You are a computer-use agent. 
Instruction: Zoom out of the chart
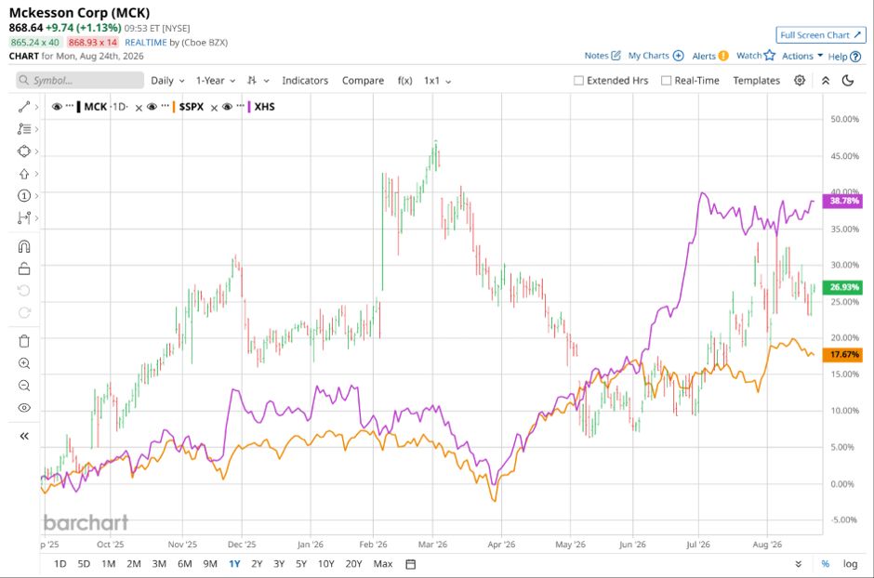coord(24,386)
